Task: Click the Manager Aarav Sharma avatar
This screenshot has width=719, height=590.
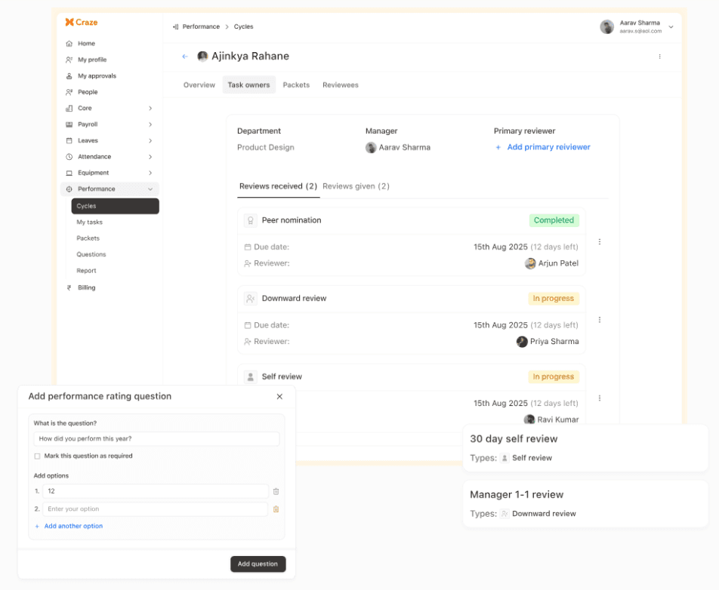Action: [371, 148]
